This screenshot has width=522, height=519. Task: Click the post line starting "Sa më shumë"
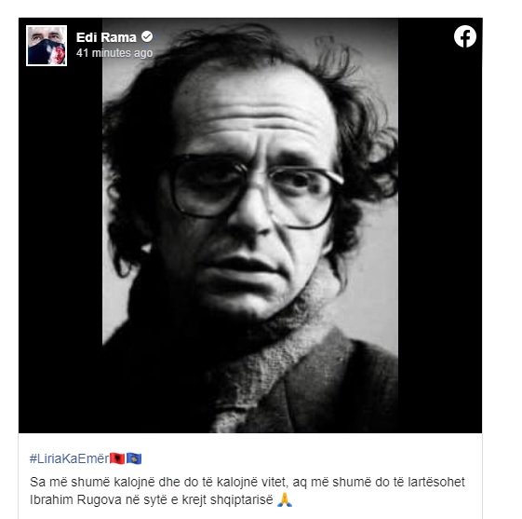pyautogui.click(x=247, y=482)
